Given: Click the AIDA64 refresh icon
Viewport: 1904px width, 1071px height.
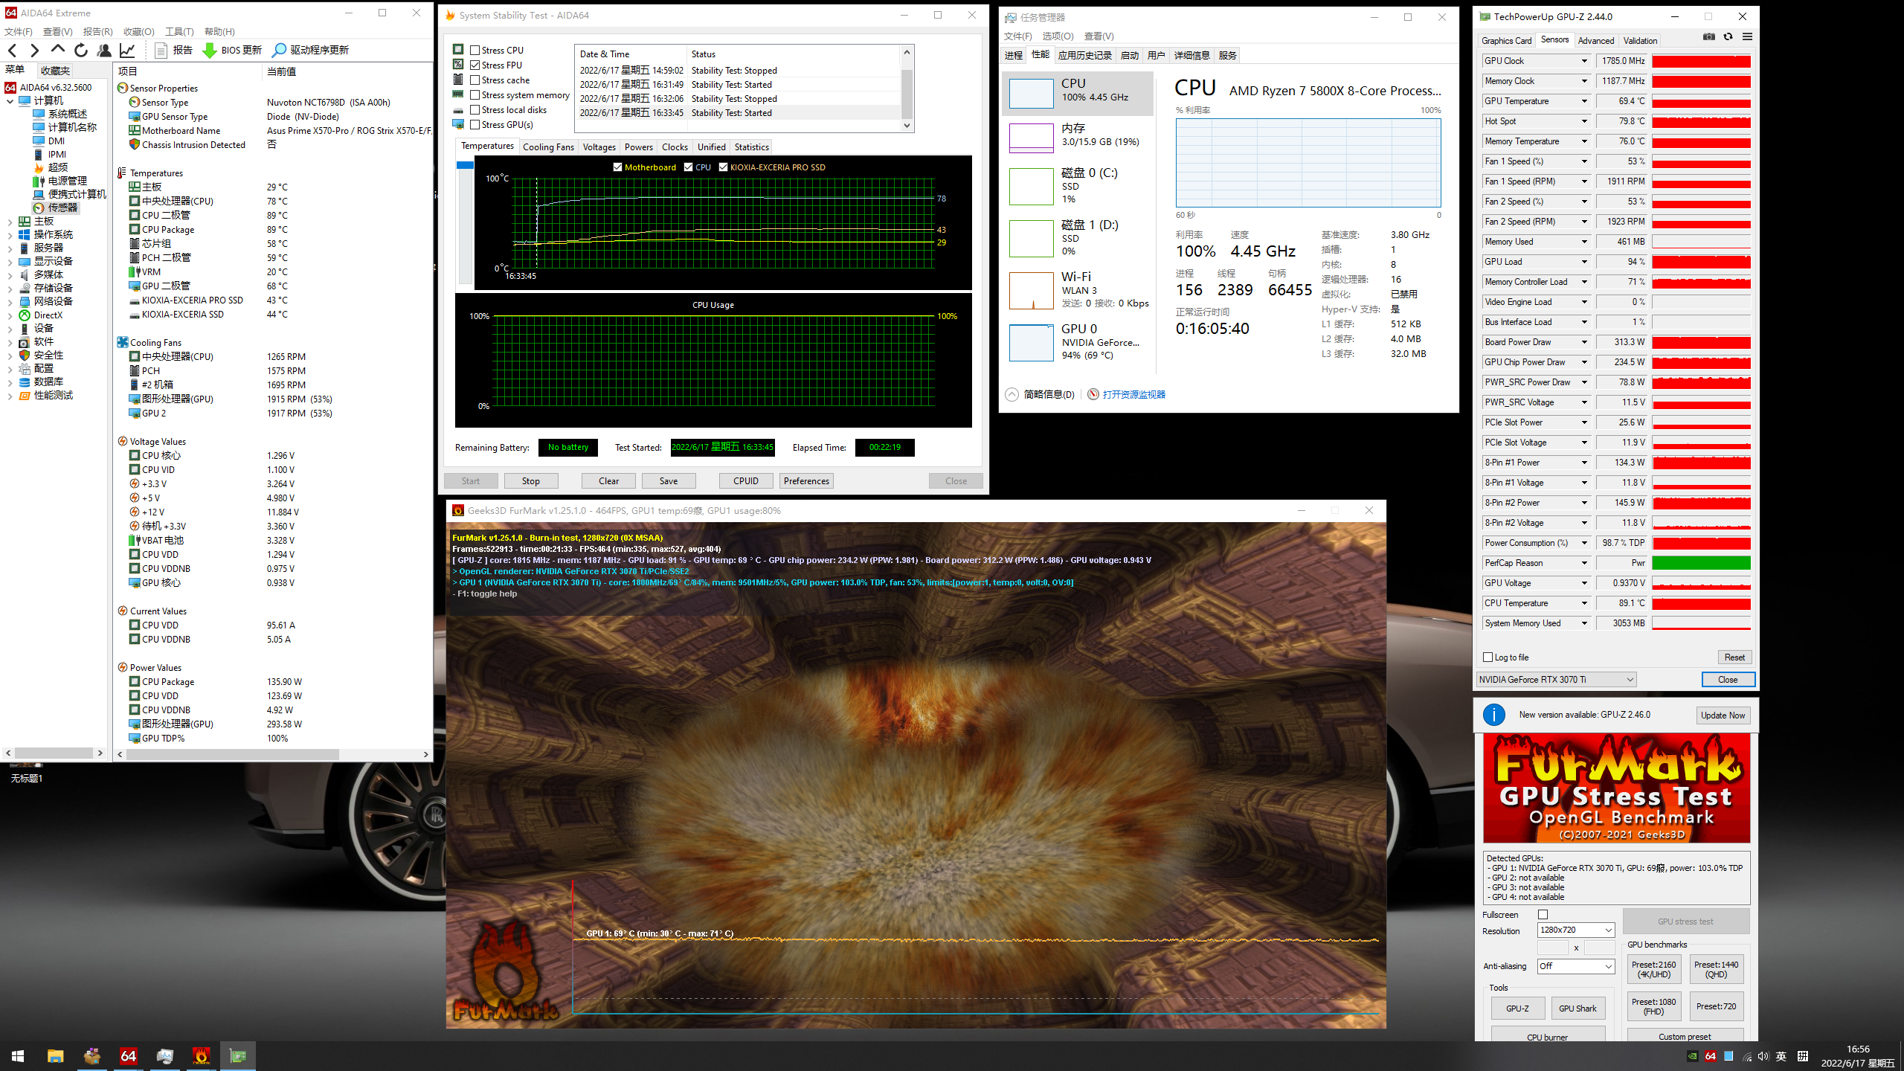Looking at the screenshot, I should [x=81, y=50].
